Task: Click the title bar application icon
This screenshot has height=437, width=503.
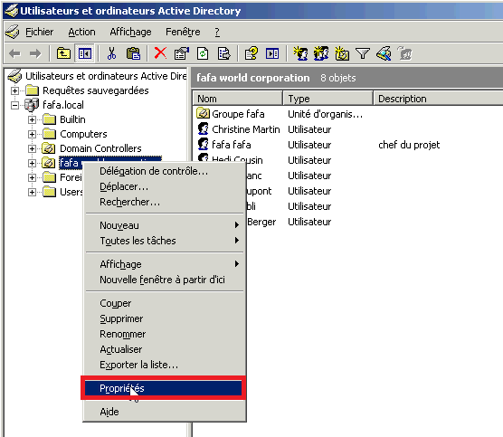Action: pos(12,11)
